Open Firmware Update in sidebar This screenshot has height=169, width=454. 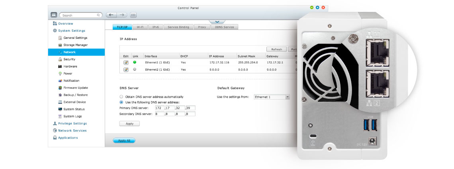[75, 88]
